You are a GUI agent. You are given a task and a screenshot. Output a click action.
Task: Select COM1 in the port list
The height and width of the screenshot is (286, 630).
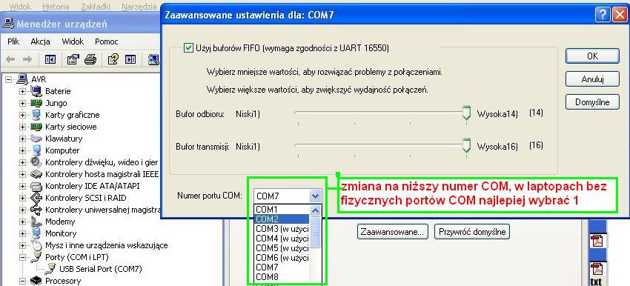click(282, 210)
